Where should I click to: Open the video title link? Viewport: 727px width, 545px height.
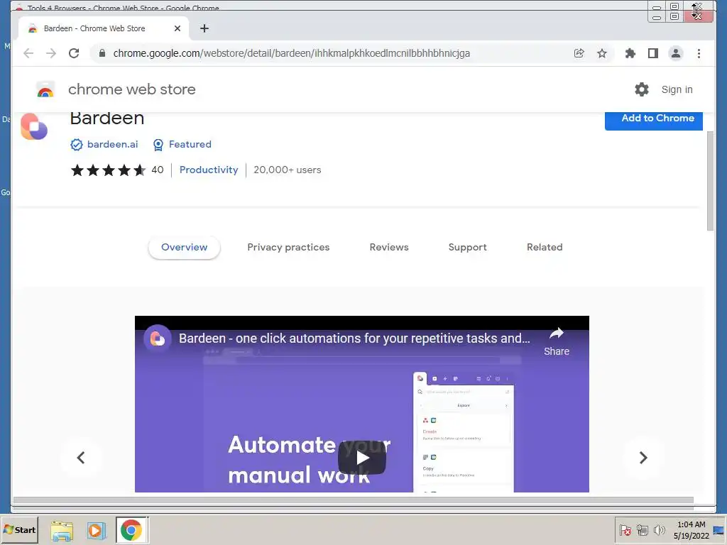pyautogui.click(x=354, y=338)
